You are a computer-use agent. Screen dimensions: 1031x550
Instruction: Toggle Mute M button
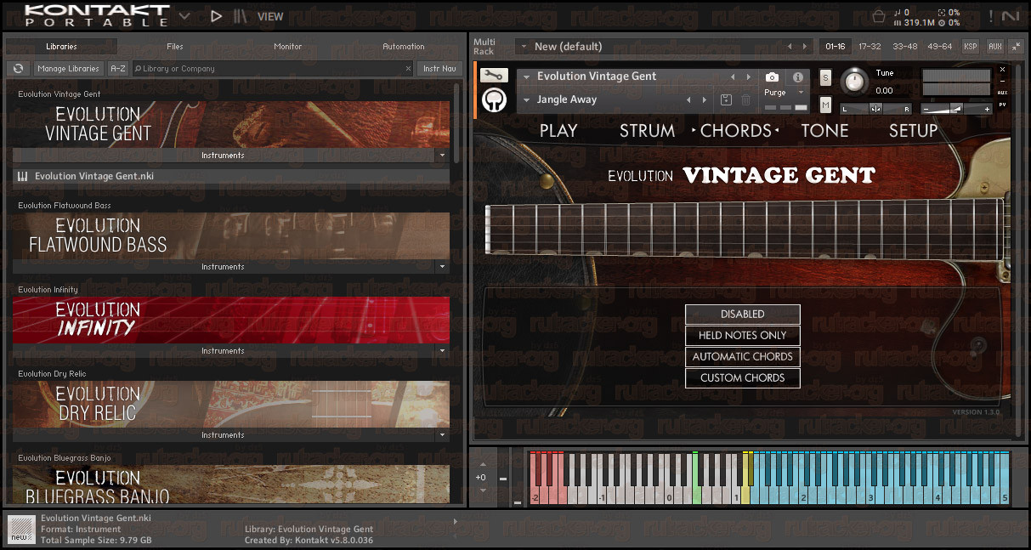coord(825,105)
